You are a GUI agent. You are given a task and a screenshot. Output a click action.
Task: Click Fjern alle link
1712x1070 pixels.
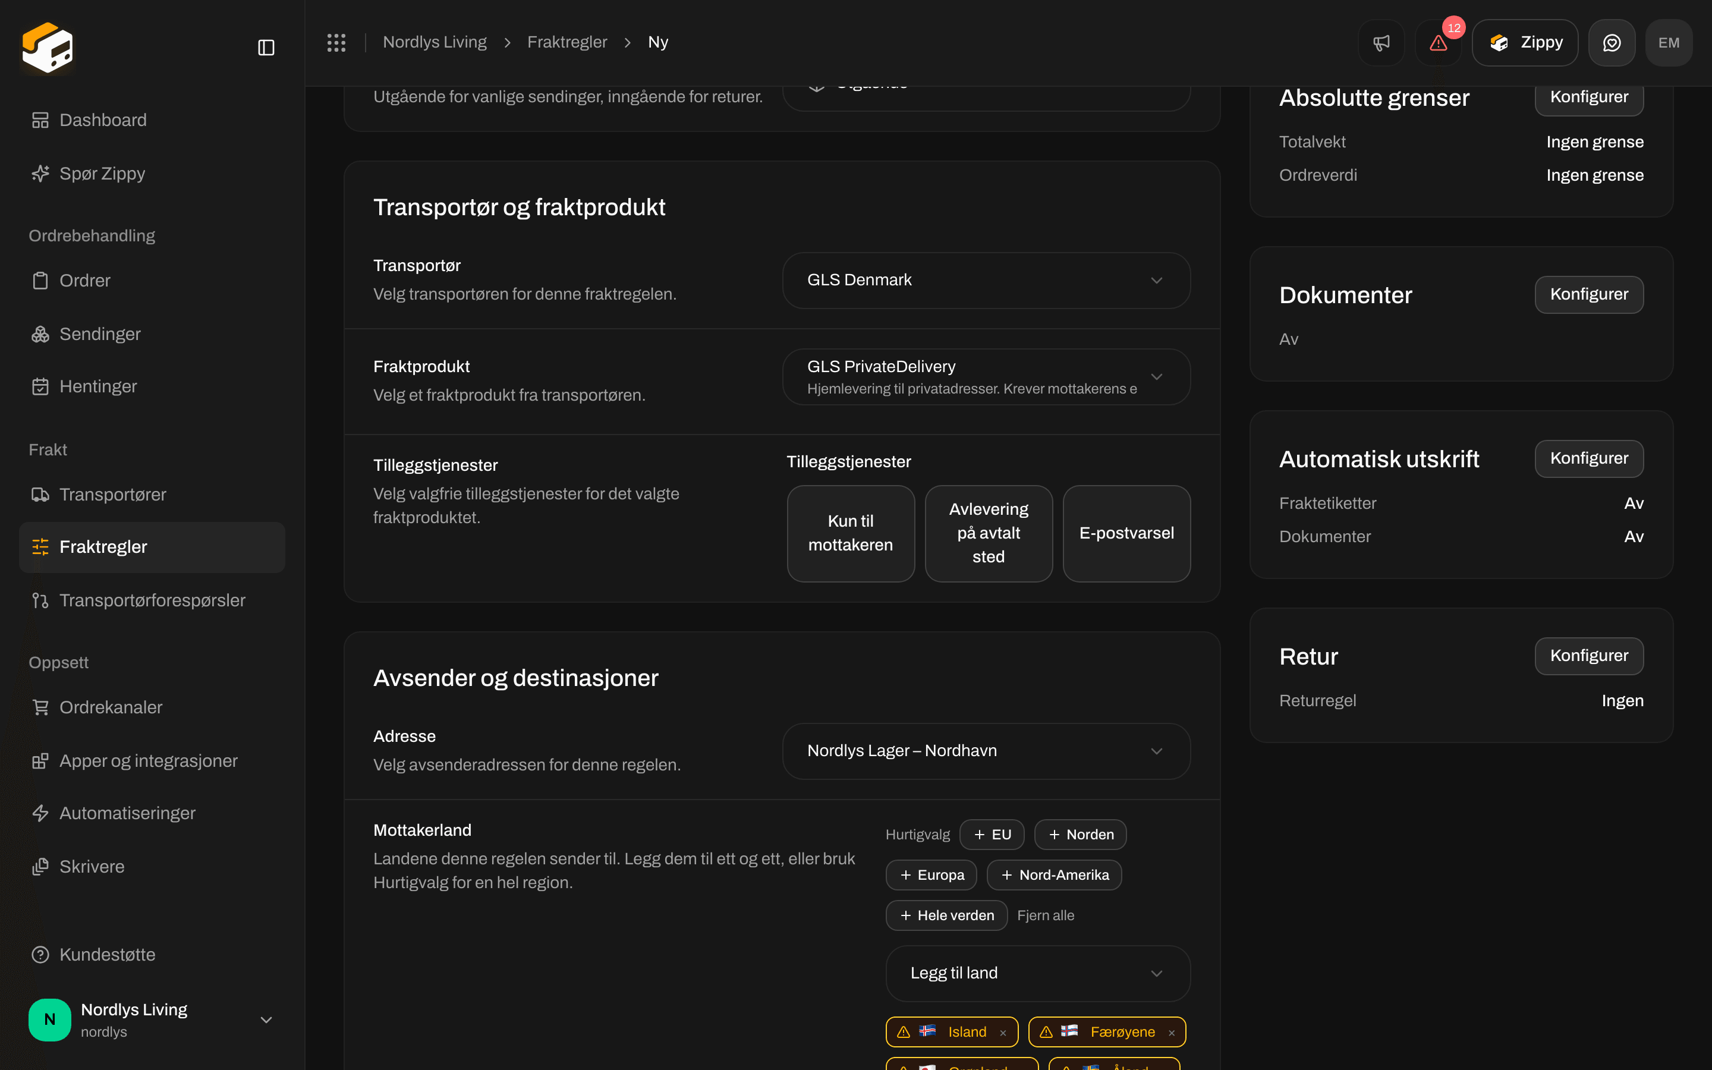pos(1046,915)
